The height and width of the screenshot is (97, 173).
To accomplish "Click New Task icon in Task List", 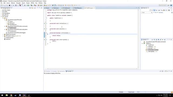I will coord(150,10).
